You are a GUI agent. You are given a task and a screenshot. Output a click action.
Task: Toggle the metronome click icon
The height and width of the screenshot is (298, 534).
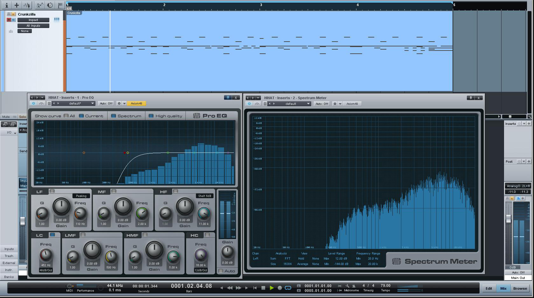[x=353, y=286]
